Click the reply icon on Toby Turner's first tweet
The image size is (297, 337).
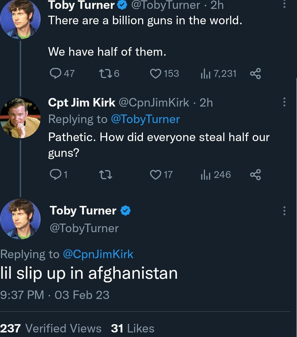56,73
